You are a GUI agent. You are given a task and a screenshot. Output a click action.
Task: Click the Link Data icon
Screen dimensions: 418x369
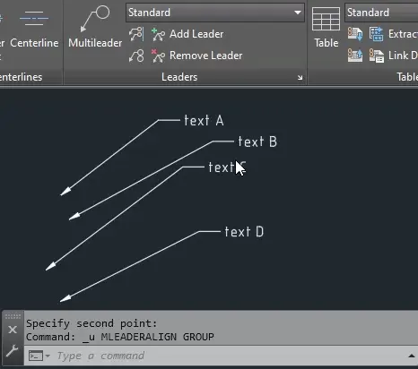tap(376, 56)
